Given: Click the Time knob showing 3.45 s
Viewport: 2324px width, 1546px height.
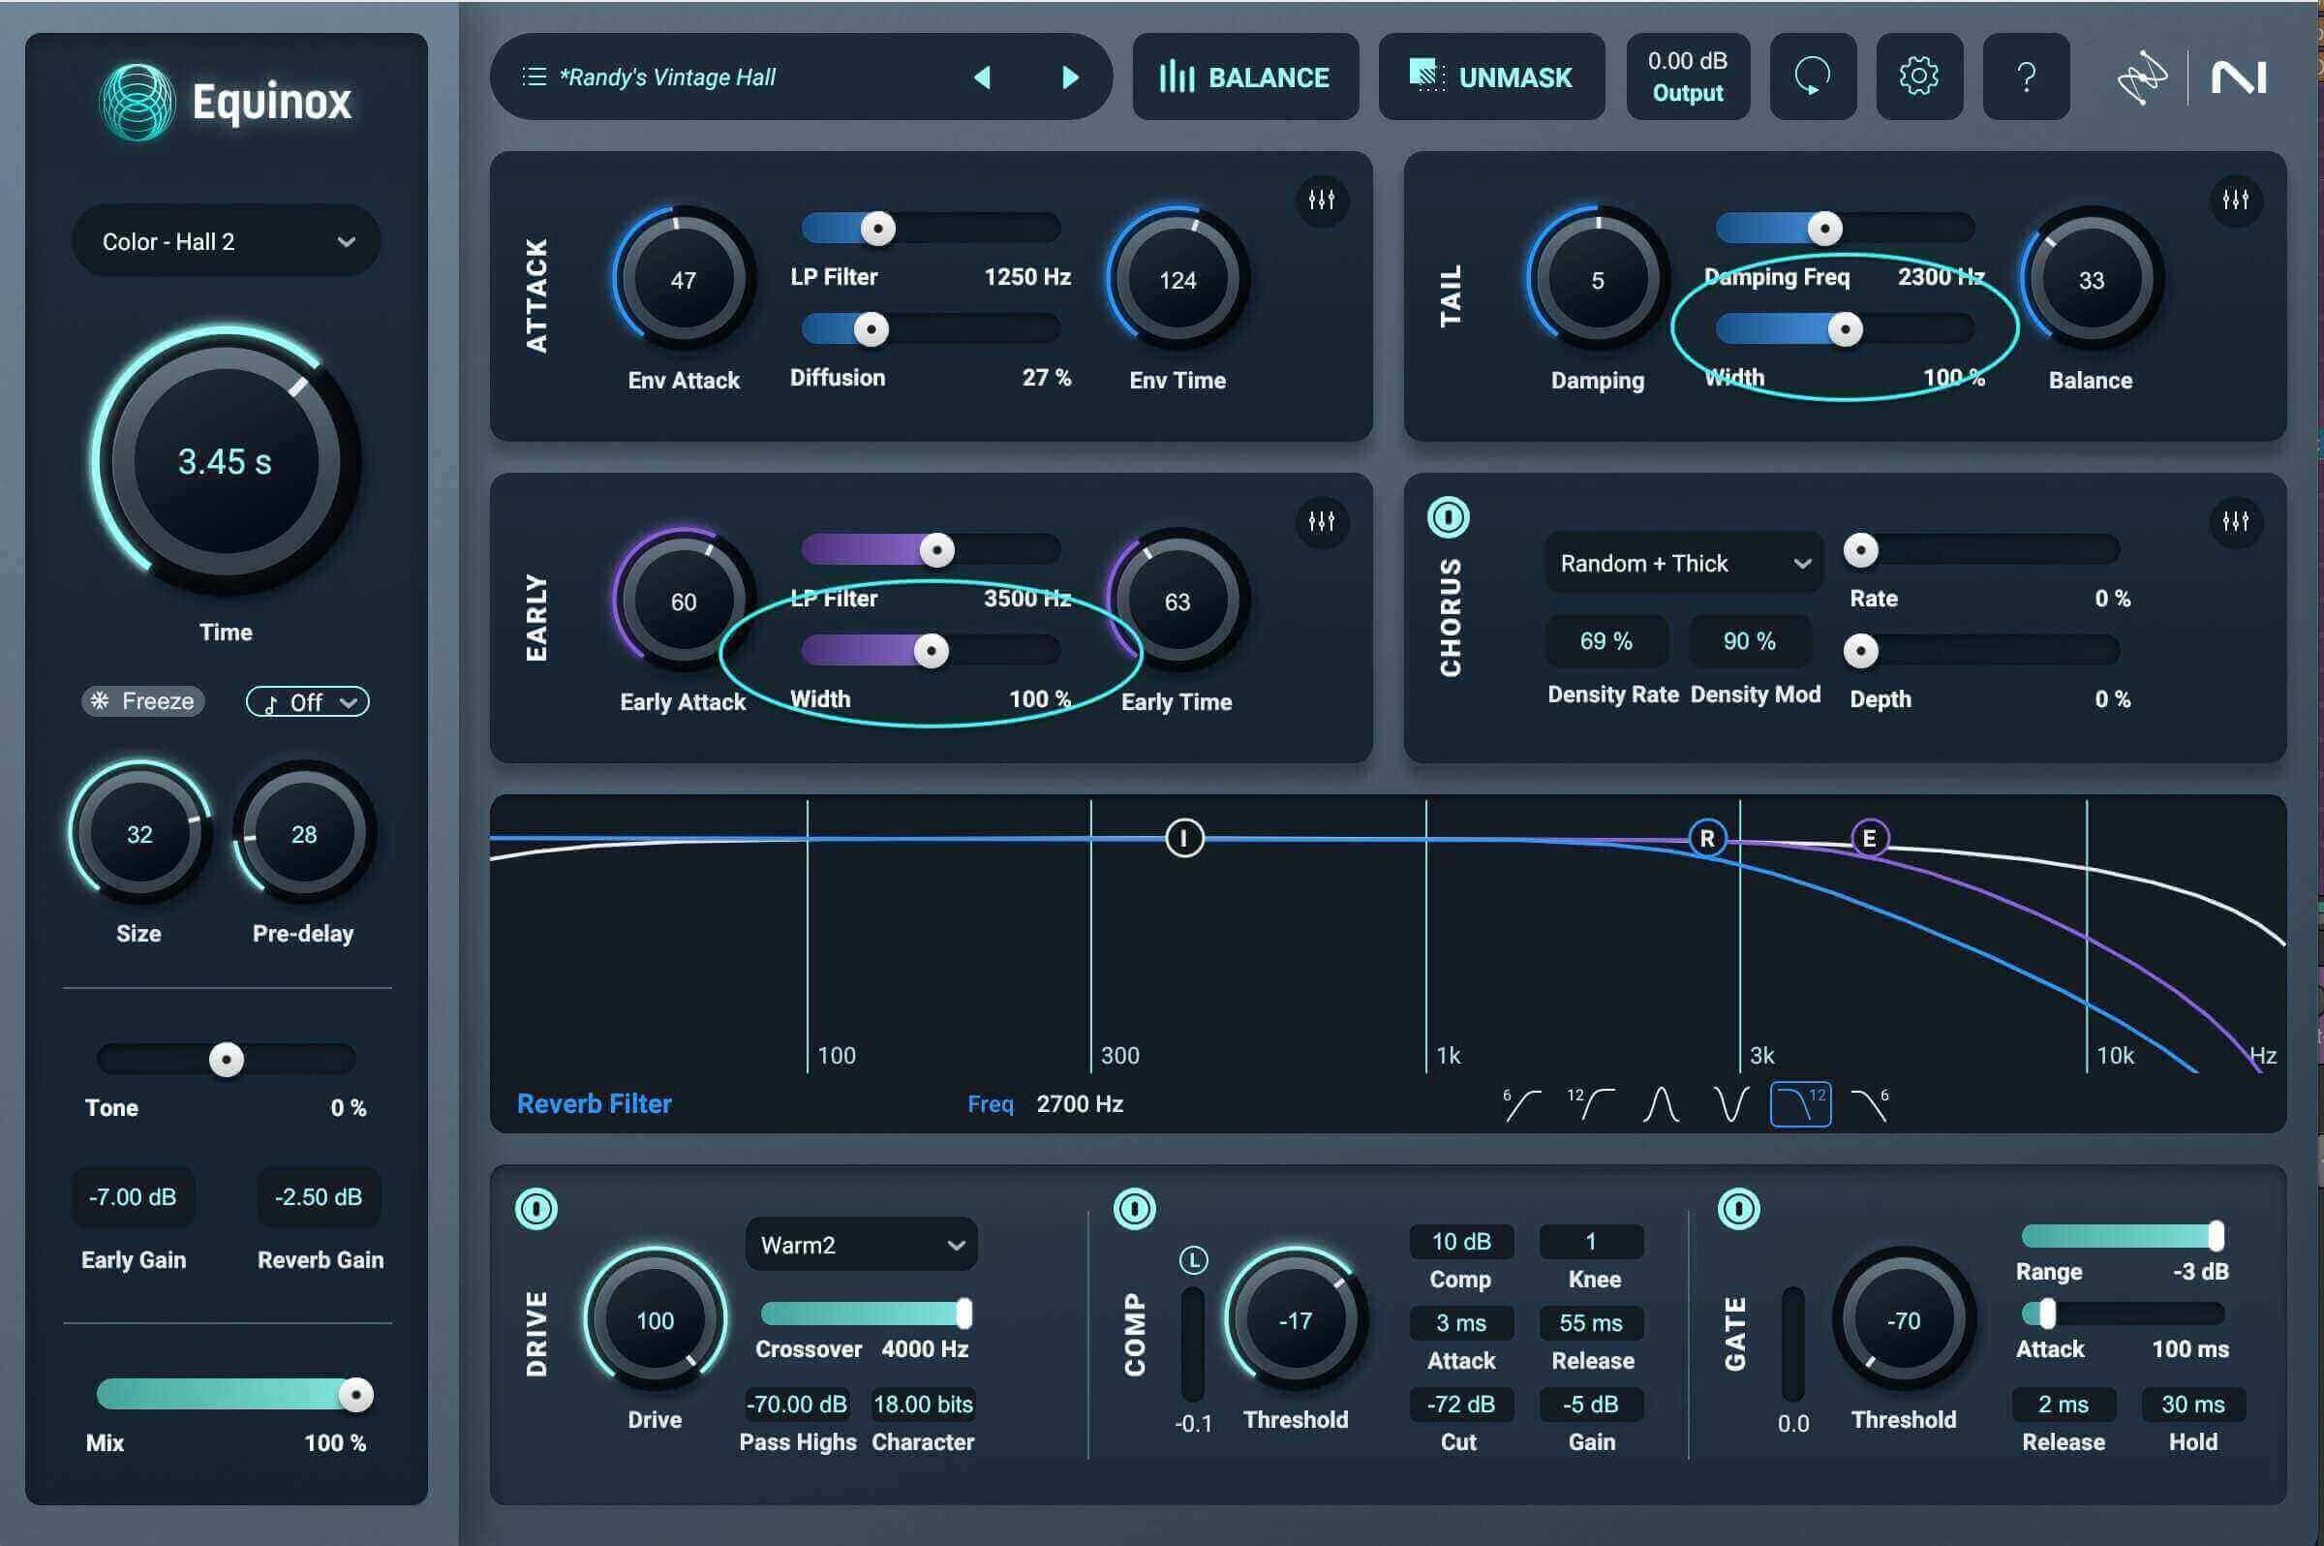Looking at the screenshot, I should point(226,460).
